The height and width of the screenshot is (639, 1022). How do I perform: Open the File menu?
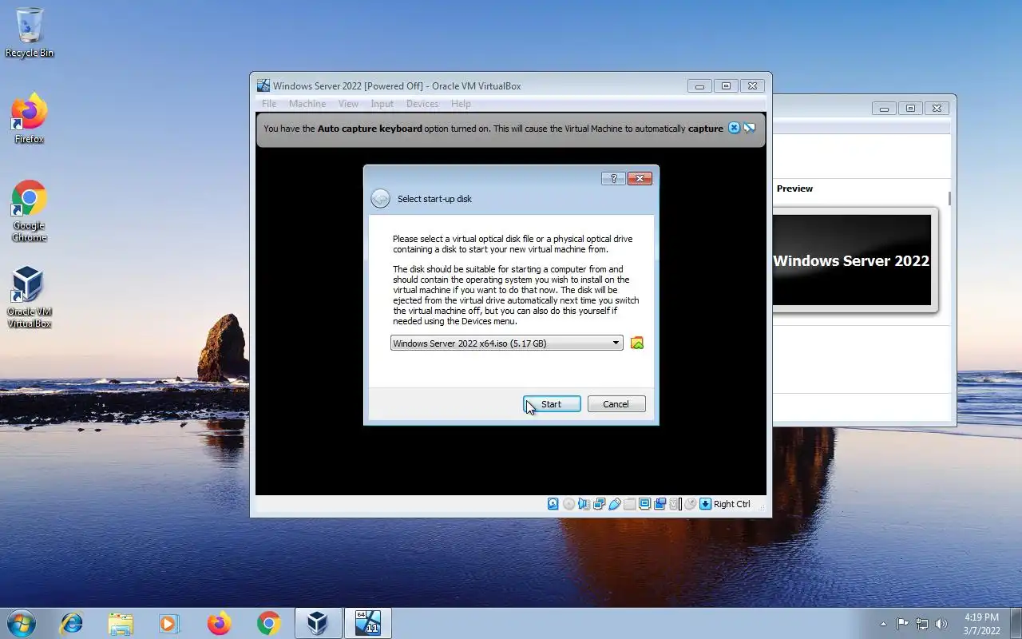[x=269, y=104]
